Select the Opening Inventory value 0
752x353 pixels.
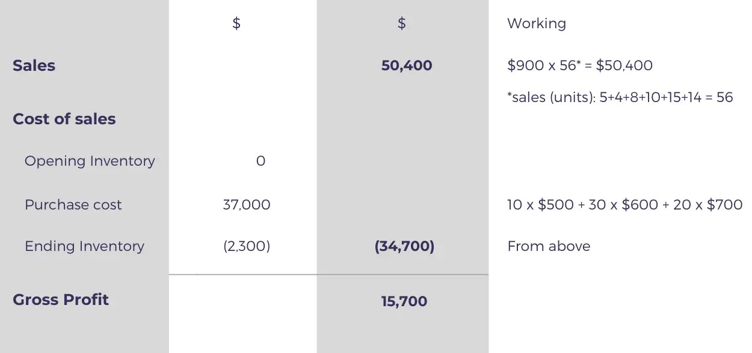pos(260,161)
